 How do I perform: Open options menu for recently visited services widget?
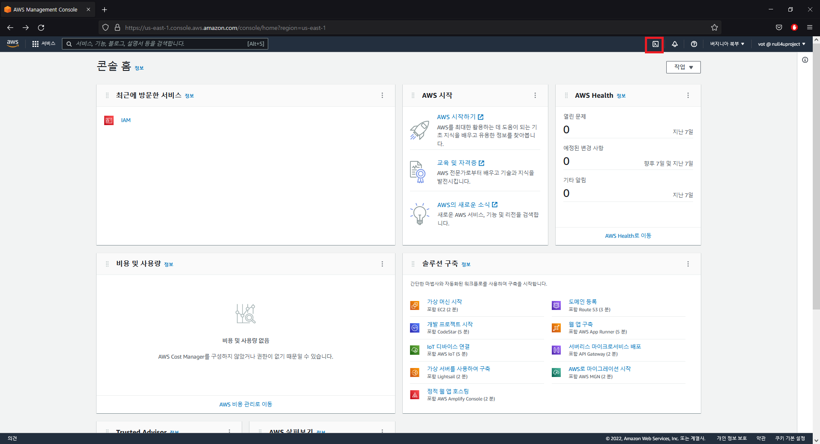point(382,95)
